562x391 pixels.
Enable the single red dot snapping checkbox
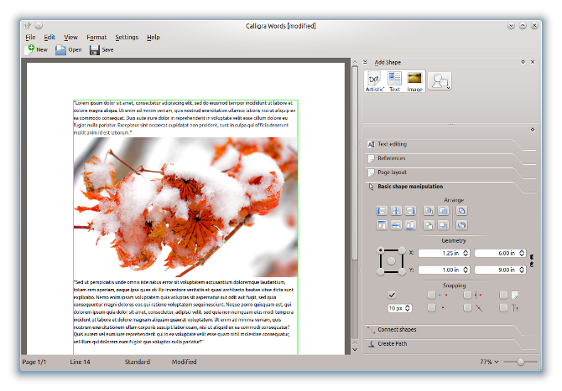point(431,307)
